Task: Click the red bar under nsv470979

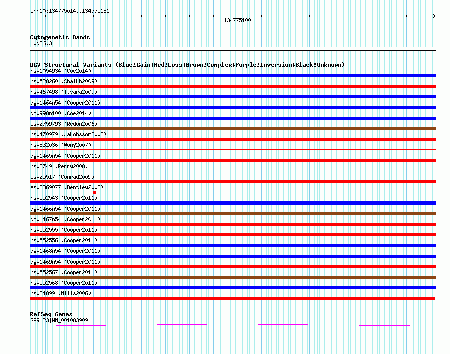Action: point(233,139)
